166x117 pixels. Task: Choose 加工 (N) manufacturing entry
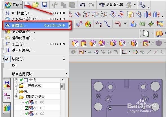coord(37,44)
